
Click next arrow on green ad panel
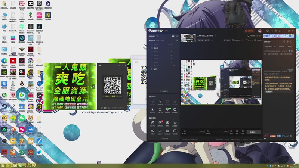[x=93, y=87]
